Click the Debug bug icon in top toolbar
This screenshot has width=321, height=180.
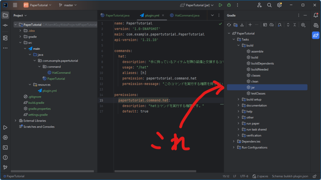pos(229,5)
